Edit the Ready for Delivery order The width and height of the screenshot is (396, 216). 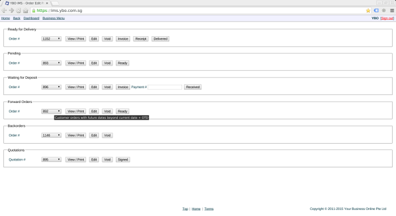tap(94, 39)
